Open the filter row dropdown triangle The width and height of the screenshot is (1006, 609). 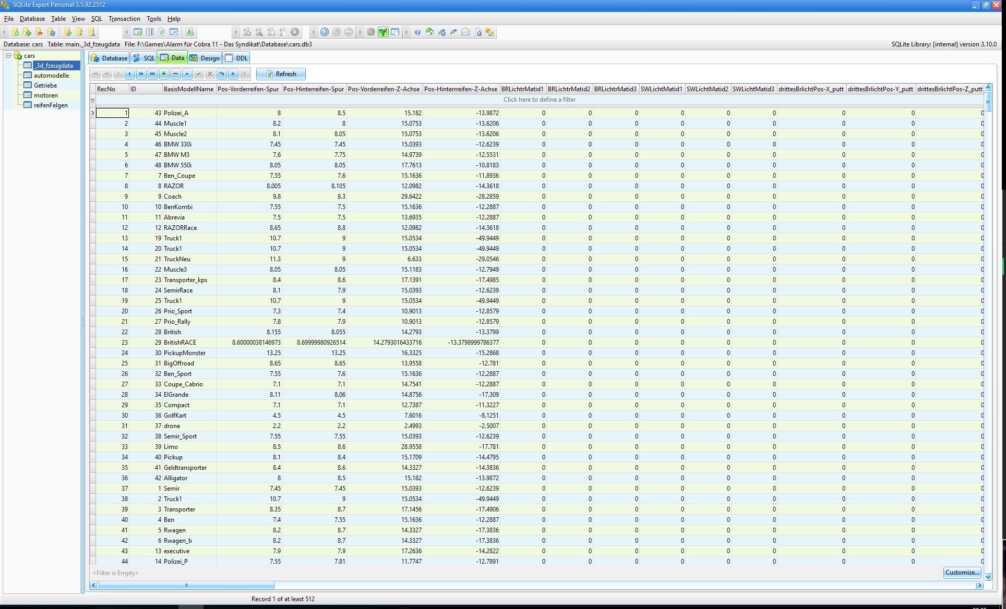pyautogui.click(x=93, y=100)
